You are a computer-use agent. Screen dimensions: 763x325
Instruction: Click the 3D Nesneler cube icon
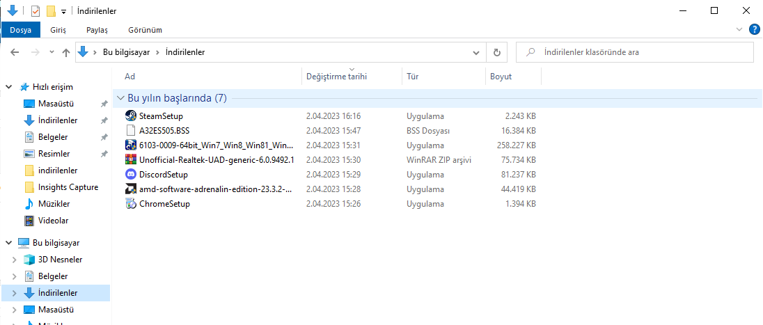click(29, 260)
